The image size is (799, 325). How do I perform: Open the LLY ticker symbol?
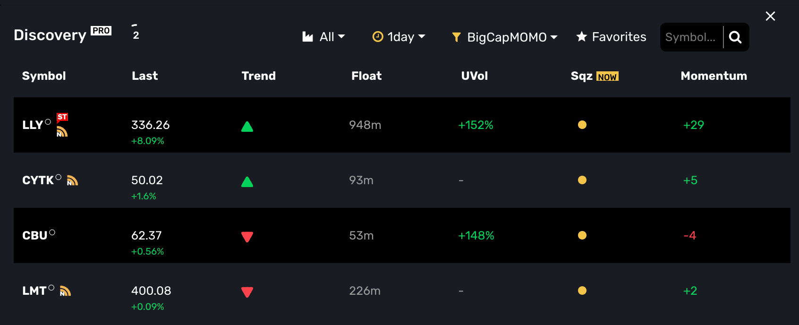(x=33, y=125)
